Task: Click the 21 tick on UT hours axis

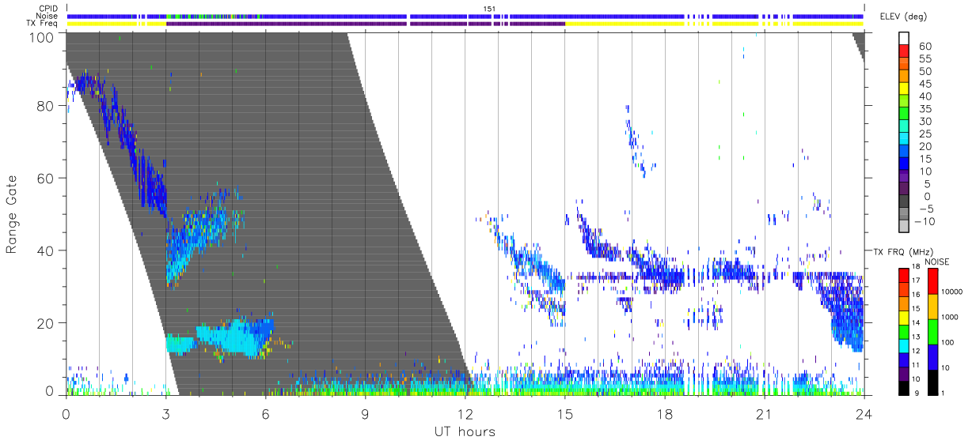Action: [764, 413]
